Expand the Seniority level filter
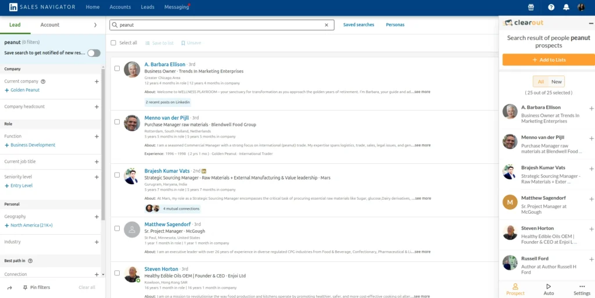Viewport: 595px width, 298px height. pos(97,177)
